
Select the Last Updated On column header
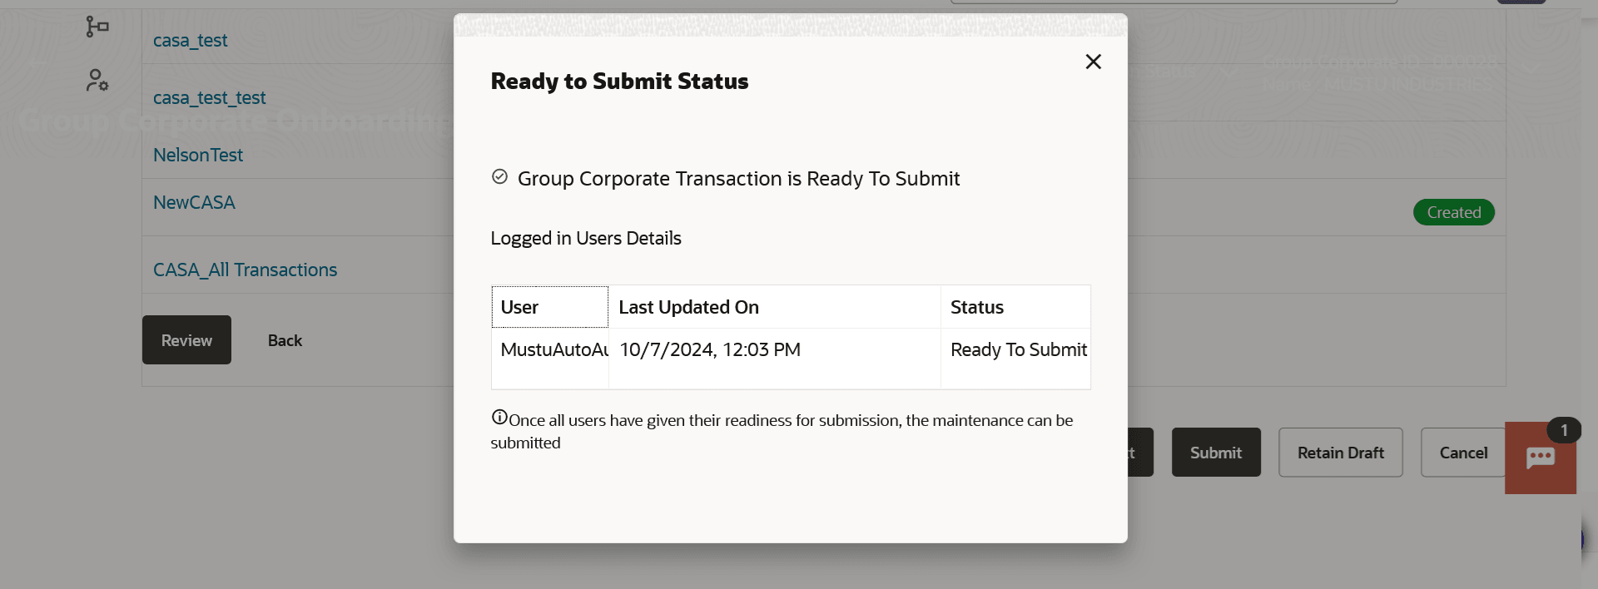[774, 307]
